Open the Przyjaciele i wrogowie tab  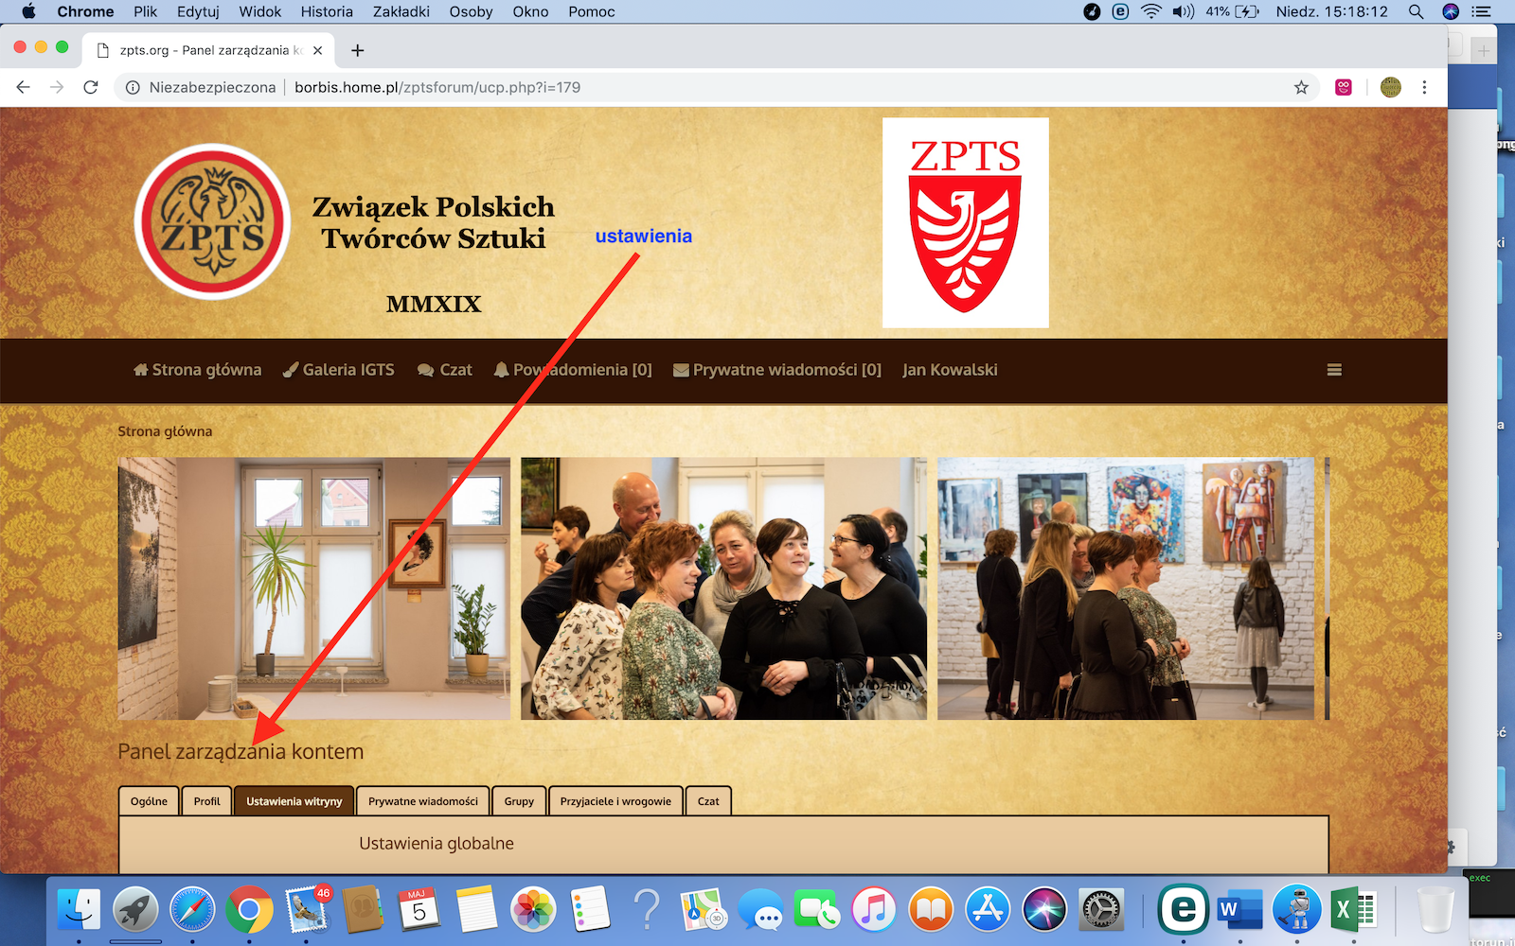click(615, 801)
